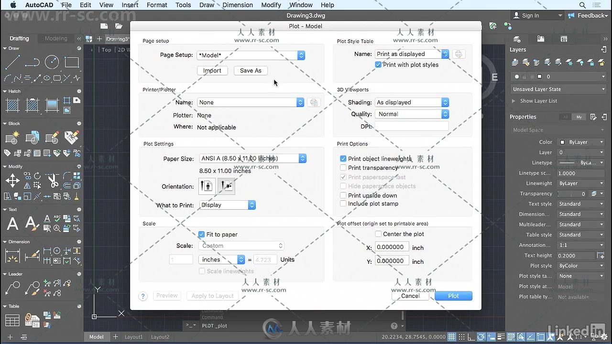Open Quality dropdown
This screenshot has width=612, height=344.
[x=412, y=114]
